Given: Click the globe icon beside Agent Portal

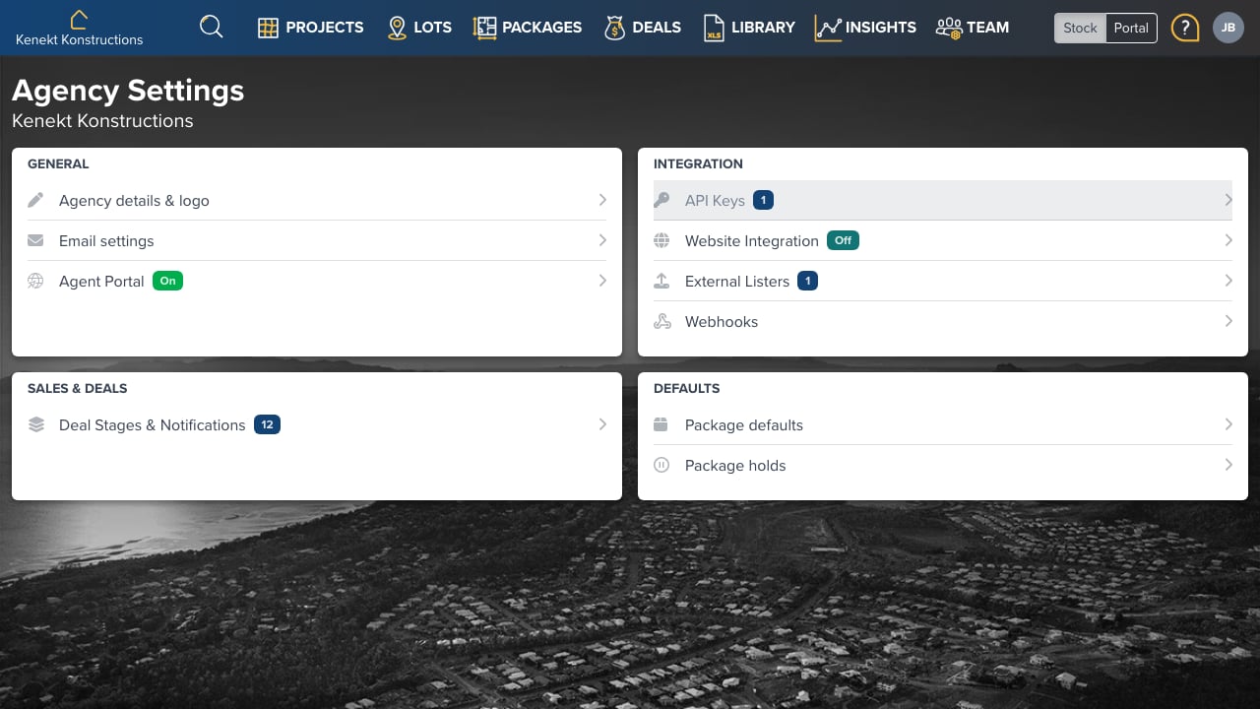Looking at the screenshot, I should pyautogui.click(x=35, y=281).
